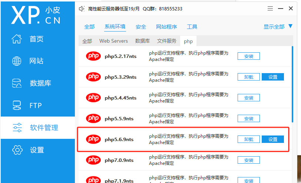Image resolution: width=301 pixels, height=183 pixels.
Task: Click the database icon beside 数据库
Action: pos(17,83)
